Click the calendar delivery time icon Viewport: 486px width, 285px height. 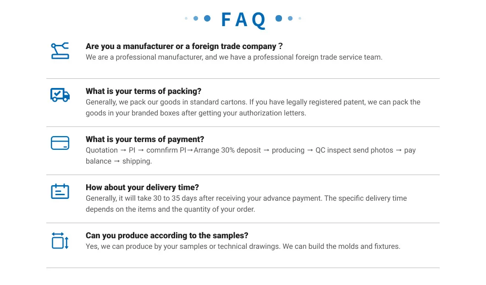[x=60, y=191]
